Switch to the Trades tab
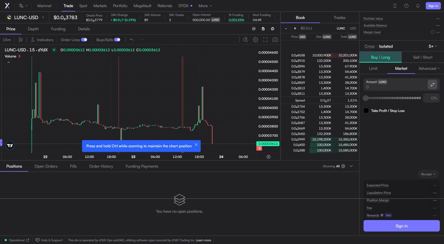The width and height of the screenshot is (444, 244). coord(339,17)
